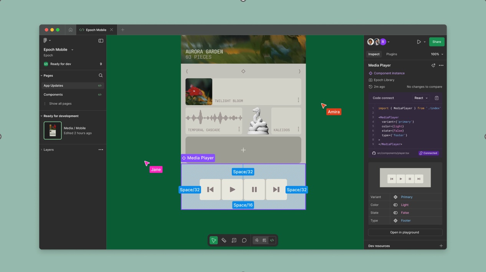Image resolution: width=486 pixels, height=272 pixels.
Task: Open the Media / Mobile frame thumbnail
Action: tap(53, 131)
